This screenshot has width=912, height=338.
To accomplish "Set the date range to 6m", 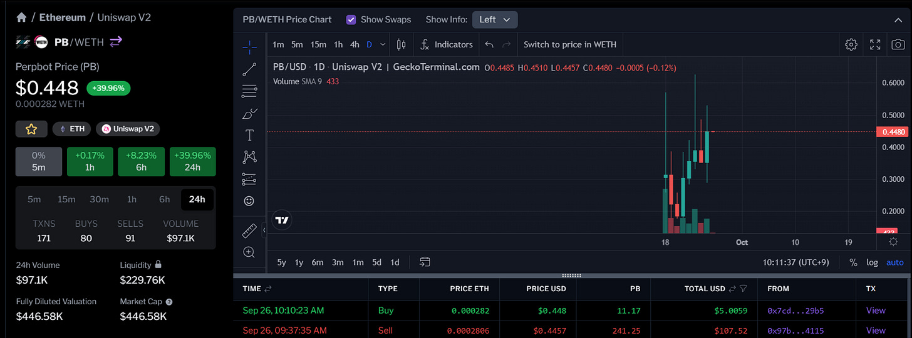I will point(318,262).
